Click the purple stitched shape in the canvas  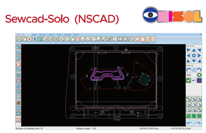[107, 74]
